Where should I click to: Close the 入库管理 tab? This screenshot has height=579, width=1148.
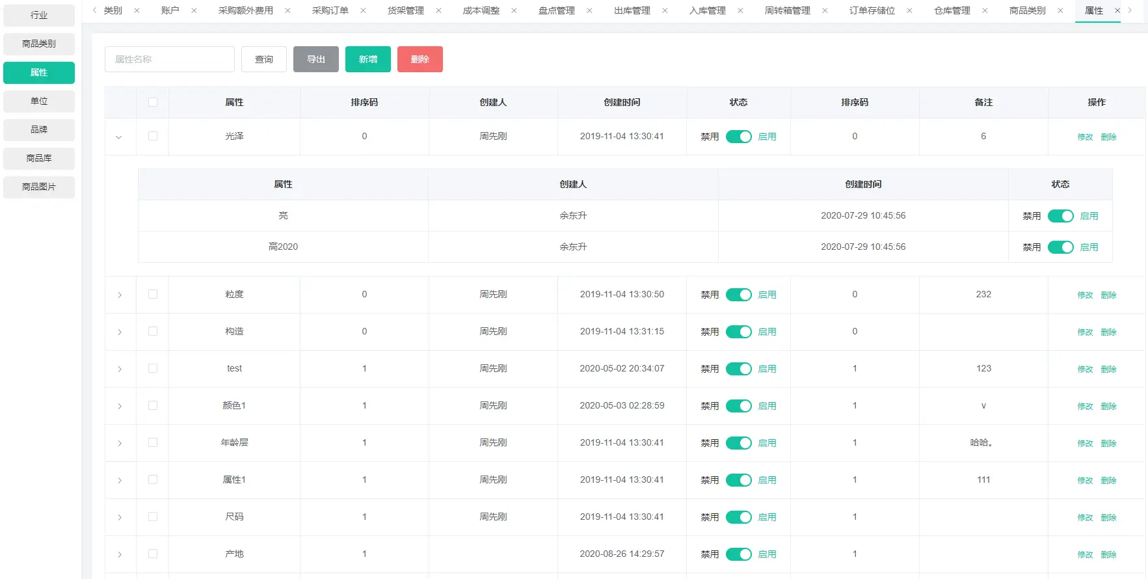(740, 10)
